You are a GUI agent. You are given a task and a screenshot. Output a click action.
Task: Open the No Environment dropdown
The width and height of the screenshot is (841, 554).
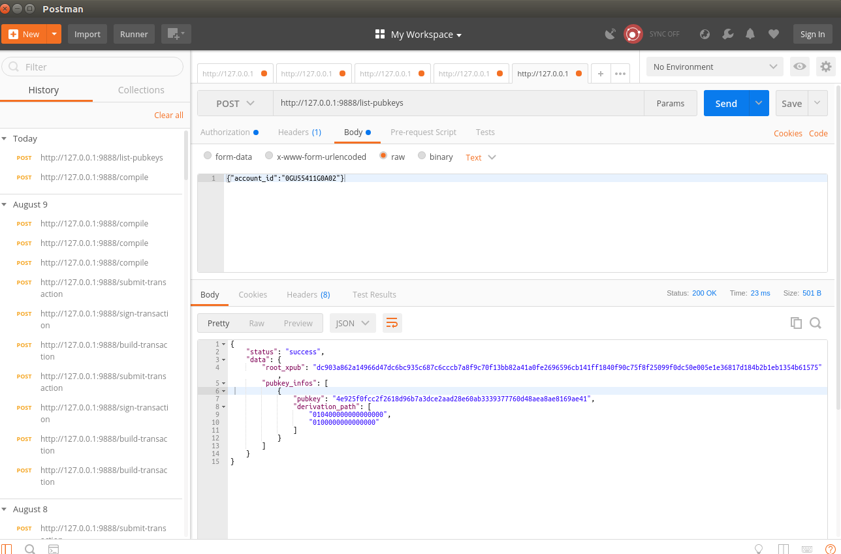[x=715, y=67]
